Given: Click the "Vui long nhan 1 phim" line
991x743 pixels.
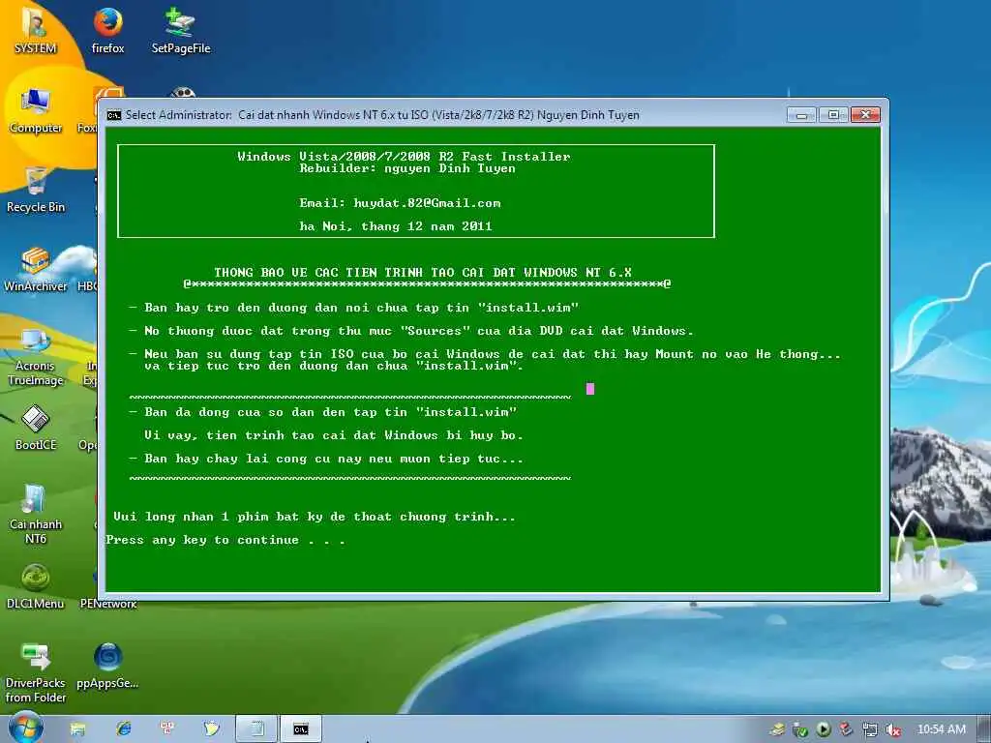Looking at the screenshot, I should (315, 517).
